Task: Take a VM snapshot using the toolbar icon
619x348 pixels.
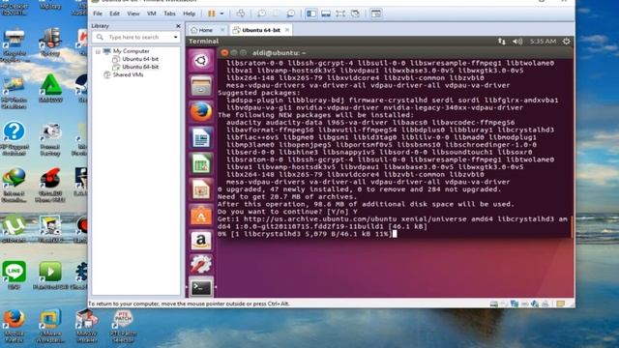Action: click(261, 14)
